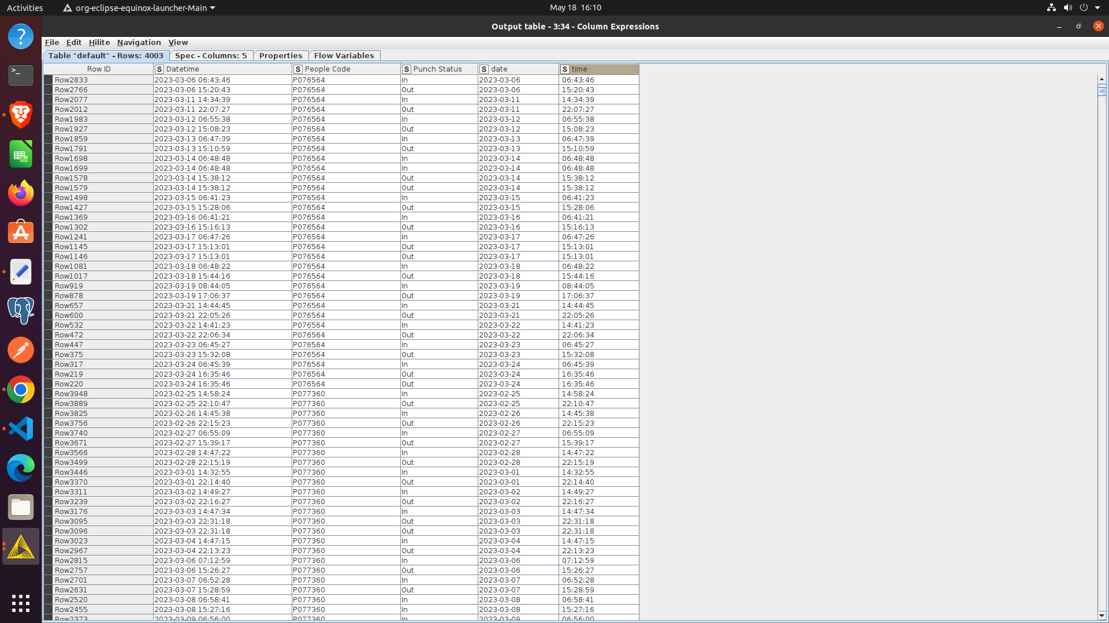Sort by the Datetime column header
The width and height of the screenshot is (1109, 623).
222,69
